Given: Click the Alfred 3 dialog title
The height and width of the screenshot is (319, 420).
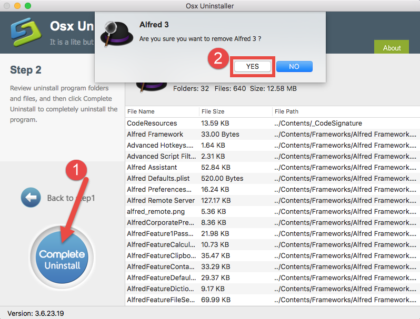Looking at the screenshot, I should click(154, 25).
